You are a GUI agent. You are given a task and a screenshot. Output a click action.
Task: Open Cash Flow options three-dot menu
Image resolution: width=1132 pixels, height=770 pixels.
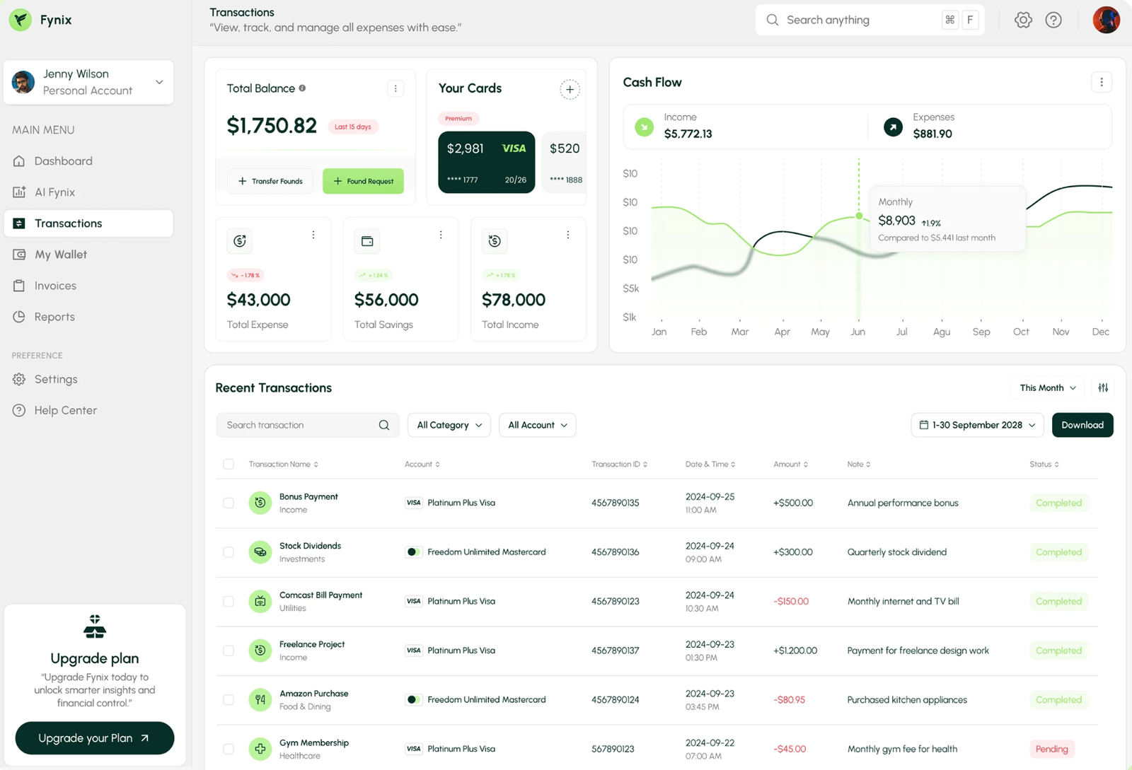point(1101,82)
